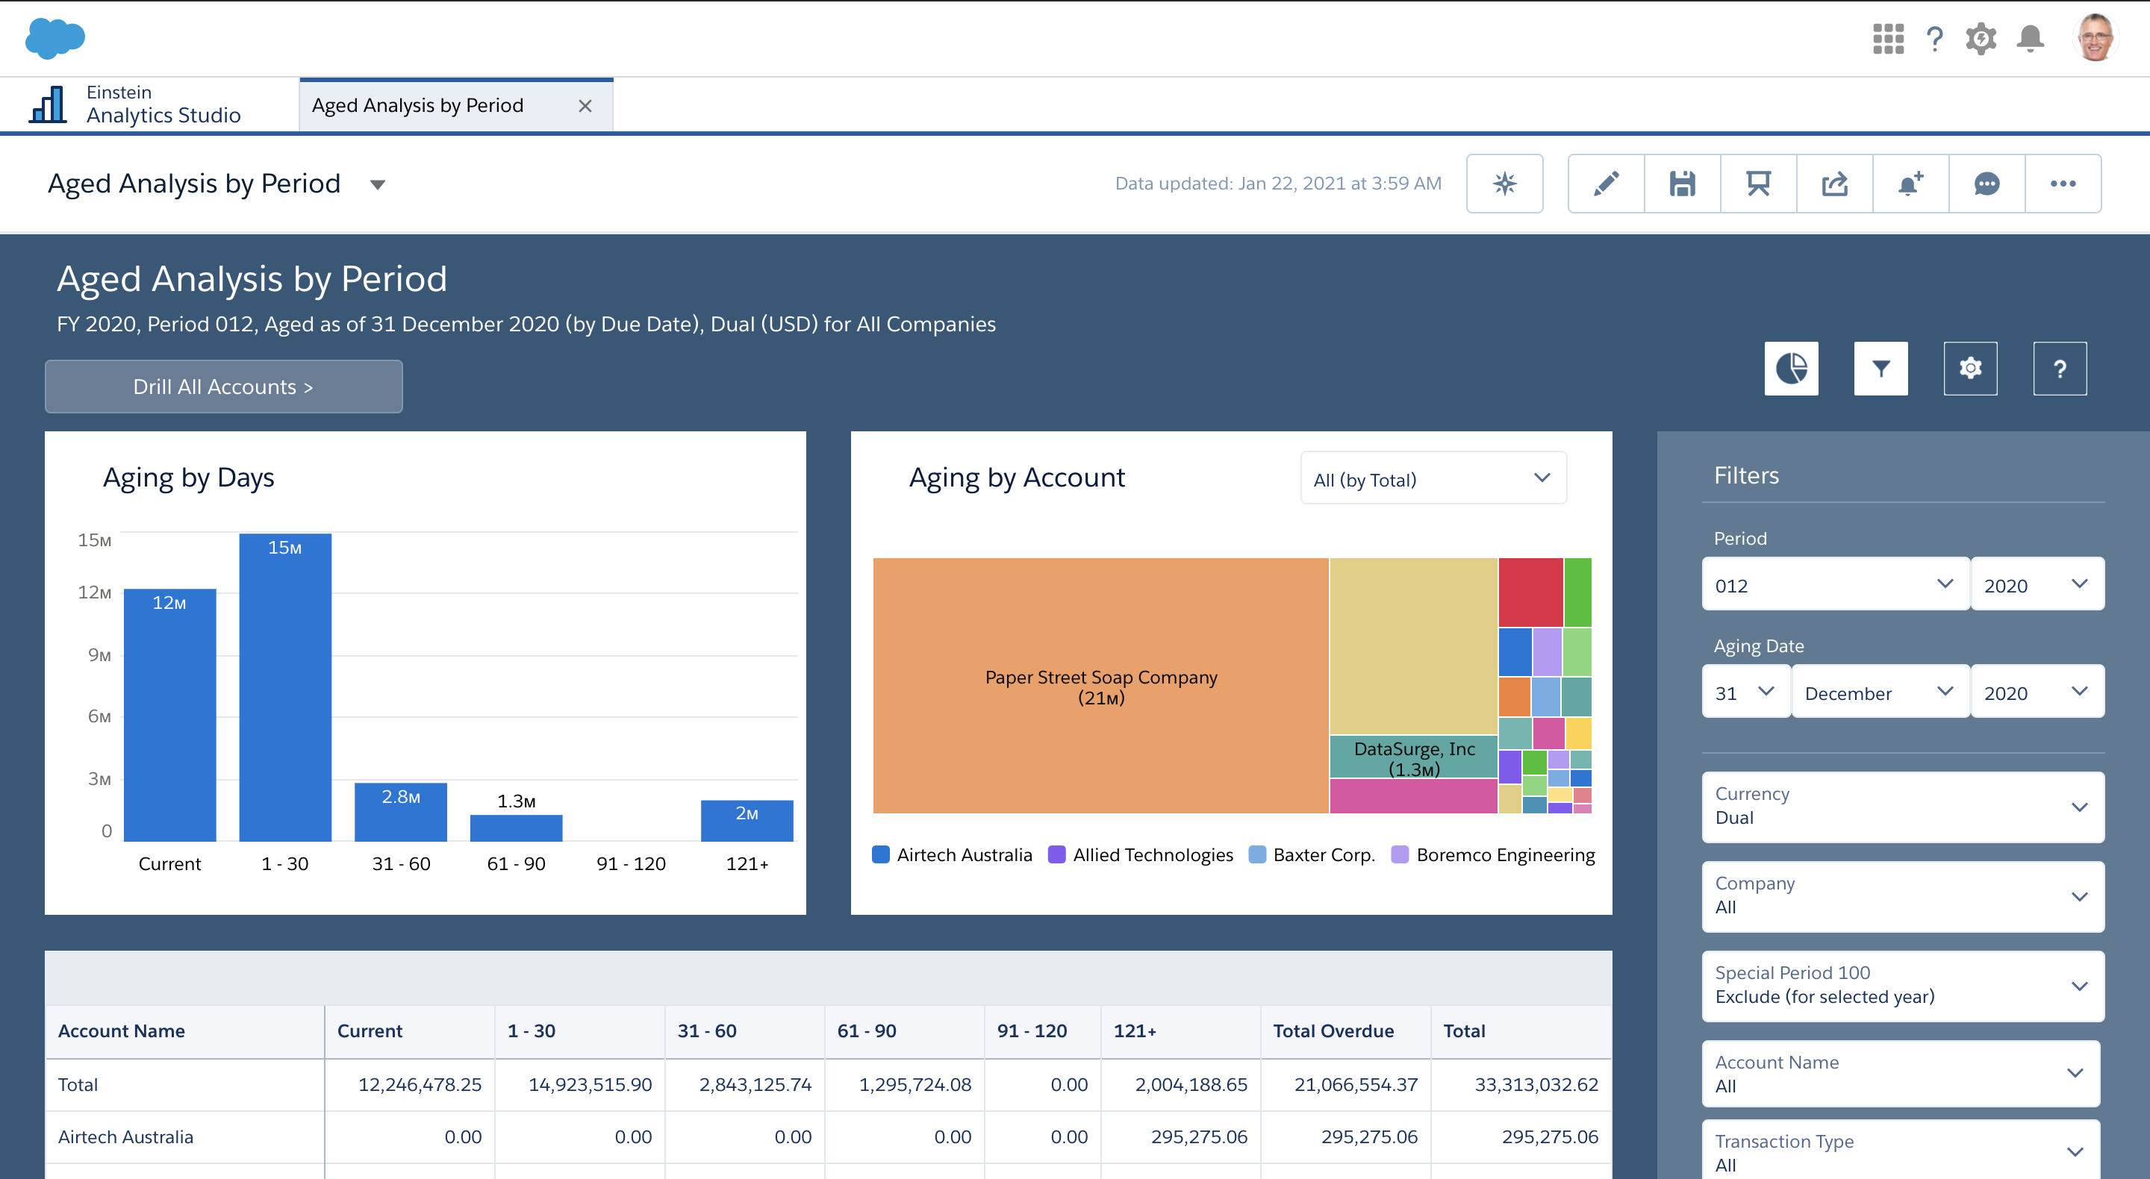Screen dimensions: 2150x1179
Task: Click the More Options (three dots) icon
Action: tap(2063, 183)
